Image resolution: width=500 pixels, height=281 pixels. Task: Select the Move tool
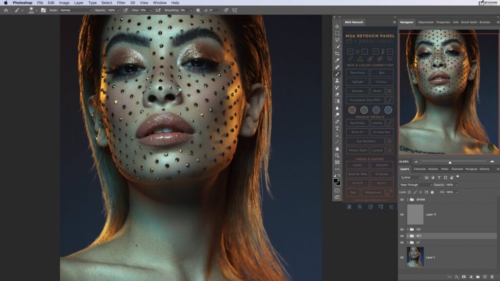click(x=337, y=26)
